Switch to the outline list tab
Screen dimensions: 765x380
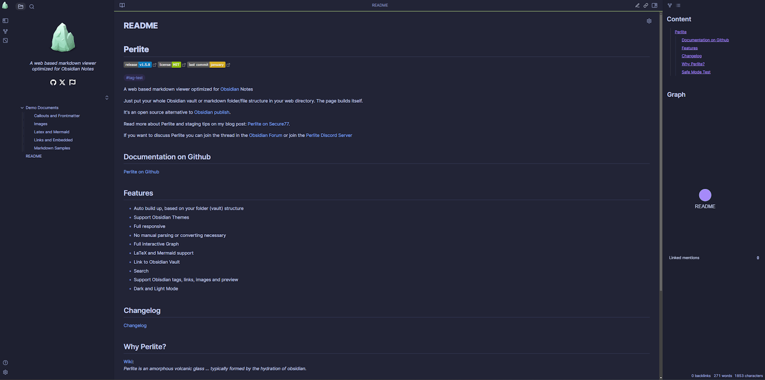[678, 6]
